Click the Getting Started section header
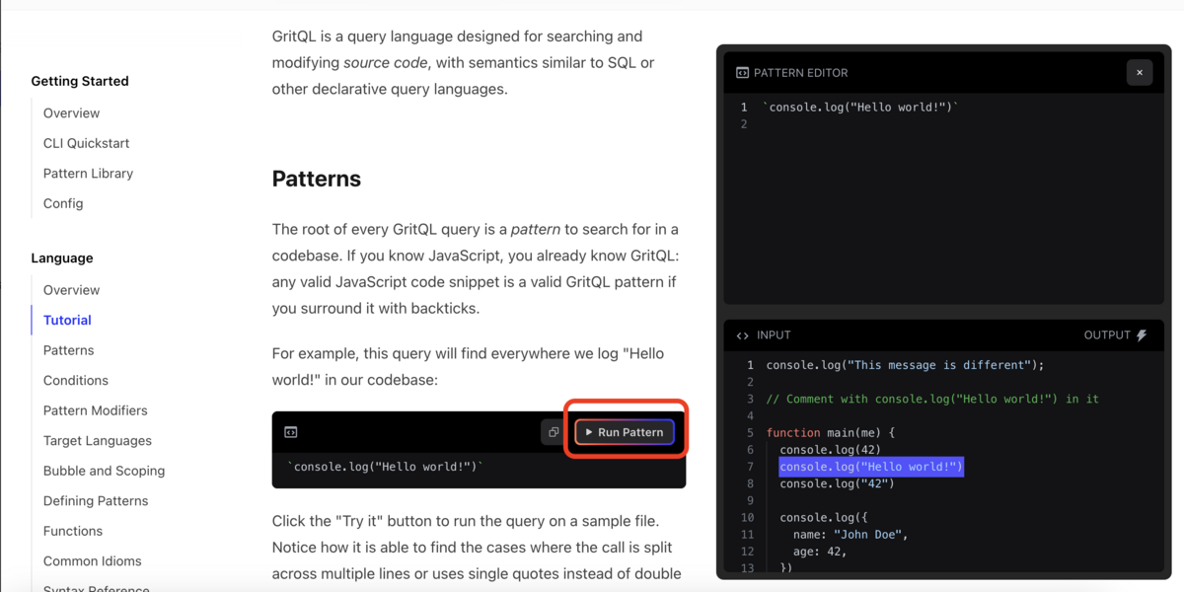The image size is (1184, 592). coord(80,81)
